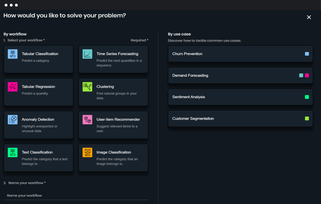Click the Image Classification orange icon

click(87, 152)
